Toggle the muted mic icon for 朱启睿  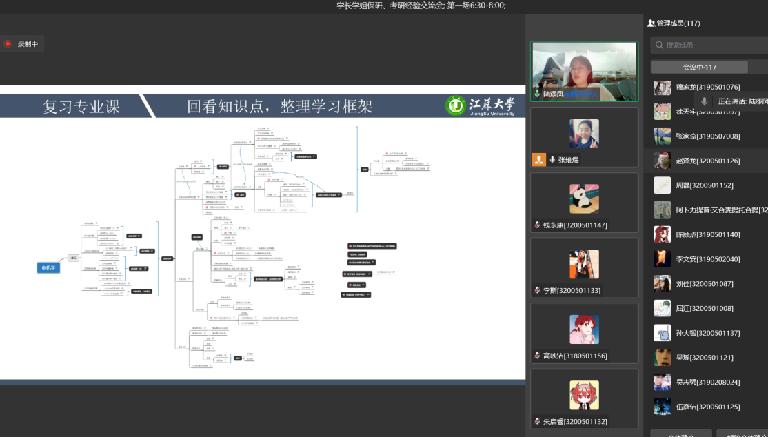click(x=537, y=421)
